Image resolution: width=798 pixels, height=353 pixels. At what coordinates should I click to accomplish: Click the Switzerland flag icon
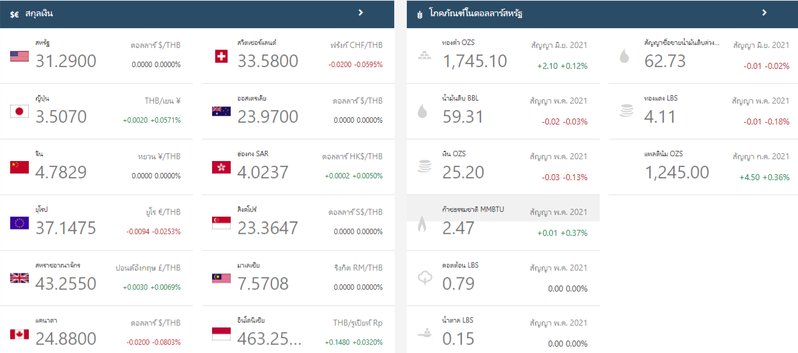(221, 56)
